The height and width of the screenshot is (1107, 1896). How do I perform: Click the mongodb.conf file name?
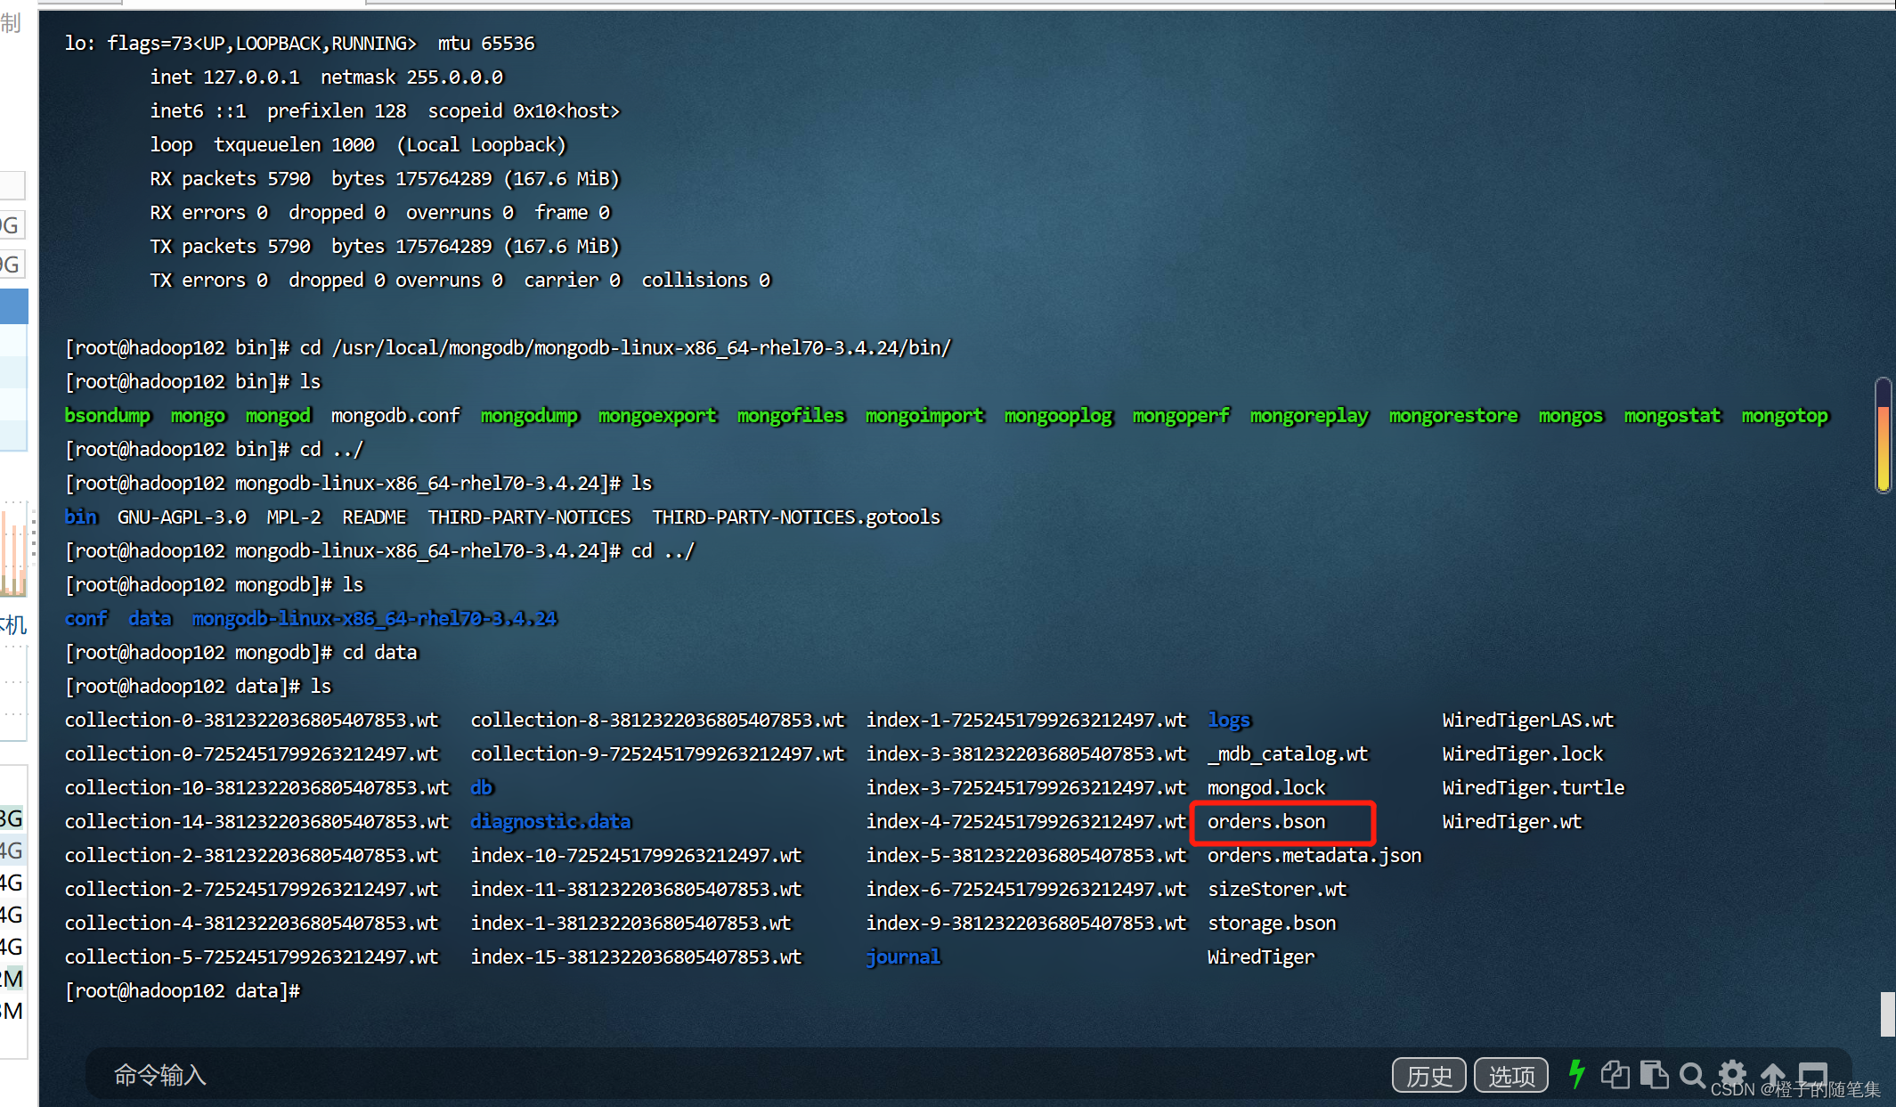coord(395,415)
